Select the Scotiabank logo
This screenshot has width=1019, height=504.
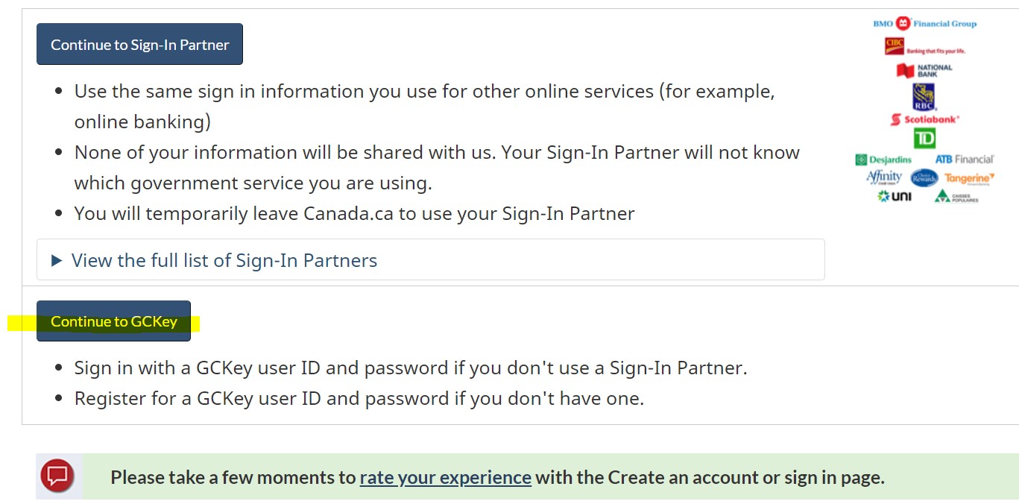[x=924, y=119]
